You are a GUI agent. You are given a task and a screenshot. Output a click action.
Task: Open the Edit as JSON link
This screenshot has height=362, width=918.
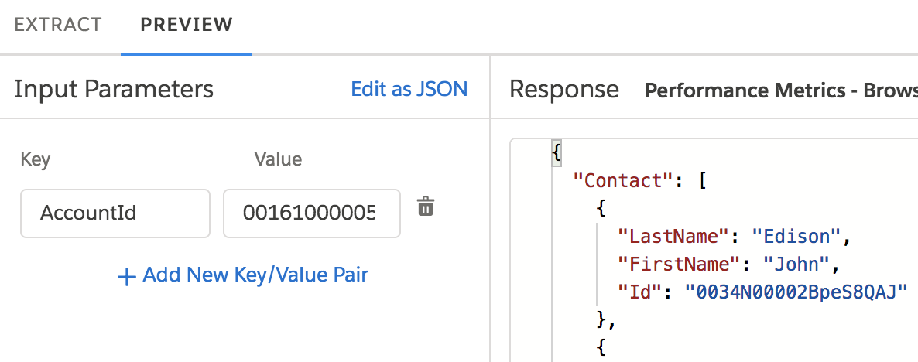coord(409,89)
